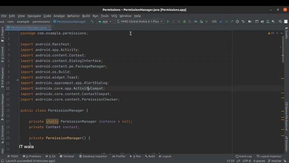Open the Terminal tool window
The image size is (289, 163).
[x=67, y=156]
